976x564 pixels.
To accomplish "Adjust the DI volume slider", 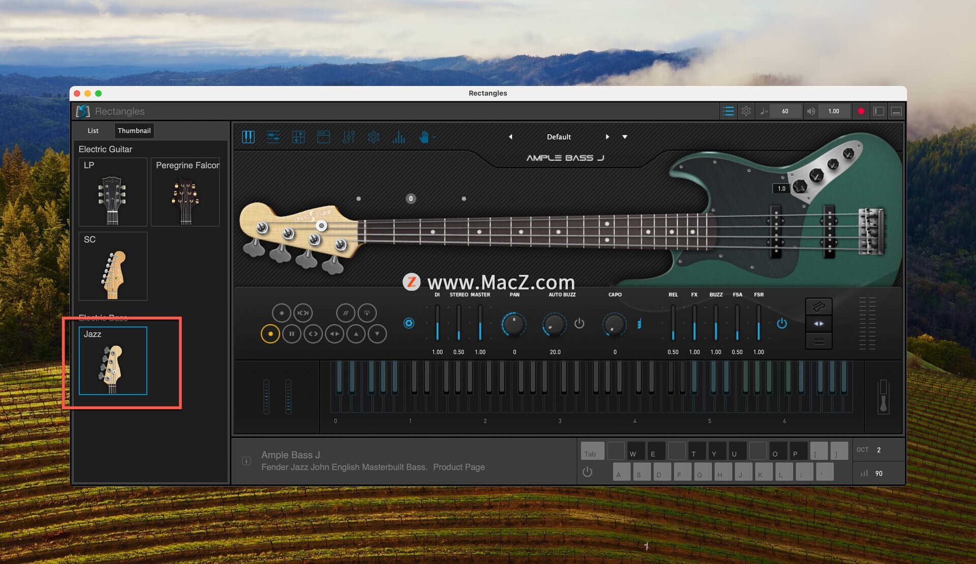I will [x=437, y=323].
